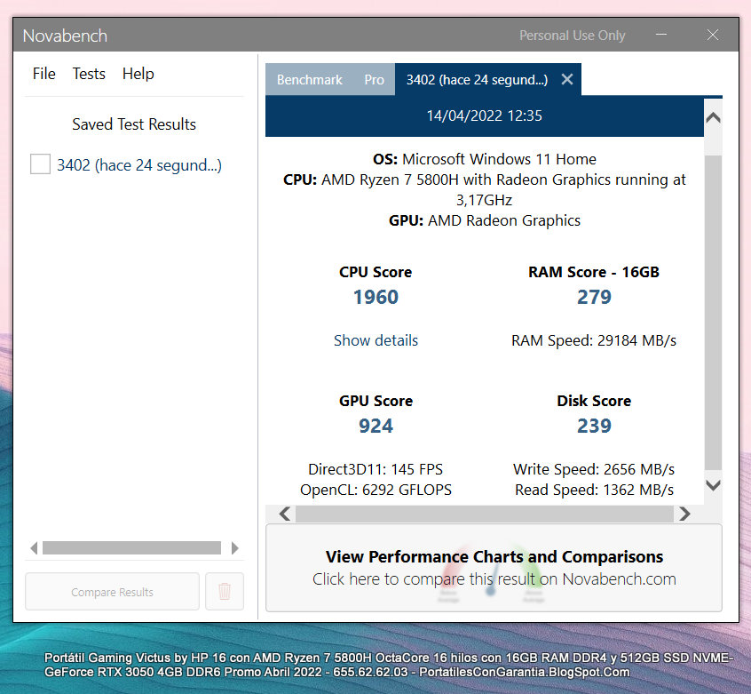This screenshot has width=751, height=694.
Task: Tick the checkbox for saved result 3402
Action: click(40, 164)
